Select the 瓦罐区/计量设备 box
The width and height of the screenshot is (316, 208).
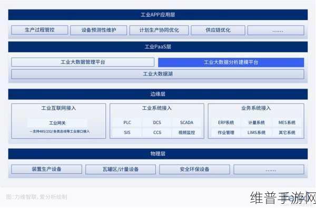coord(121,169)
